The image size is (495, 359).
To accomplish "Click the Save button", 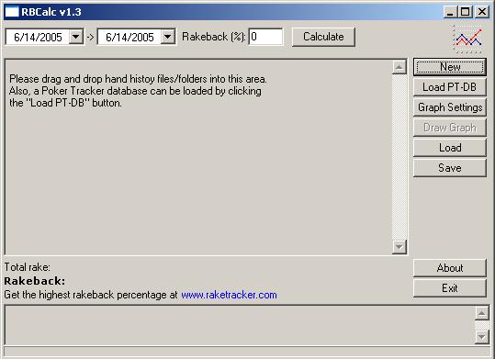I will pos(450,168).
